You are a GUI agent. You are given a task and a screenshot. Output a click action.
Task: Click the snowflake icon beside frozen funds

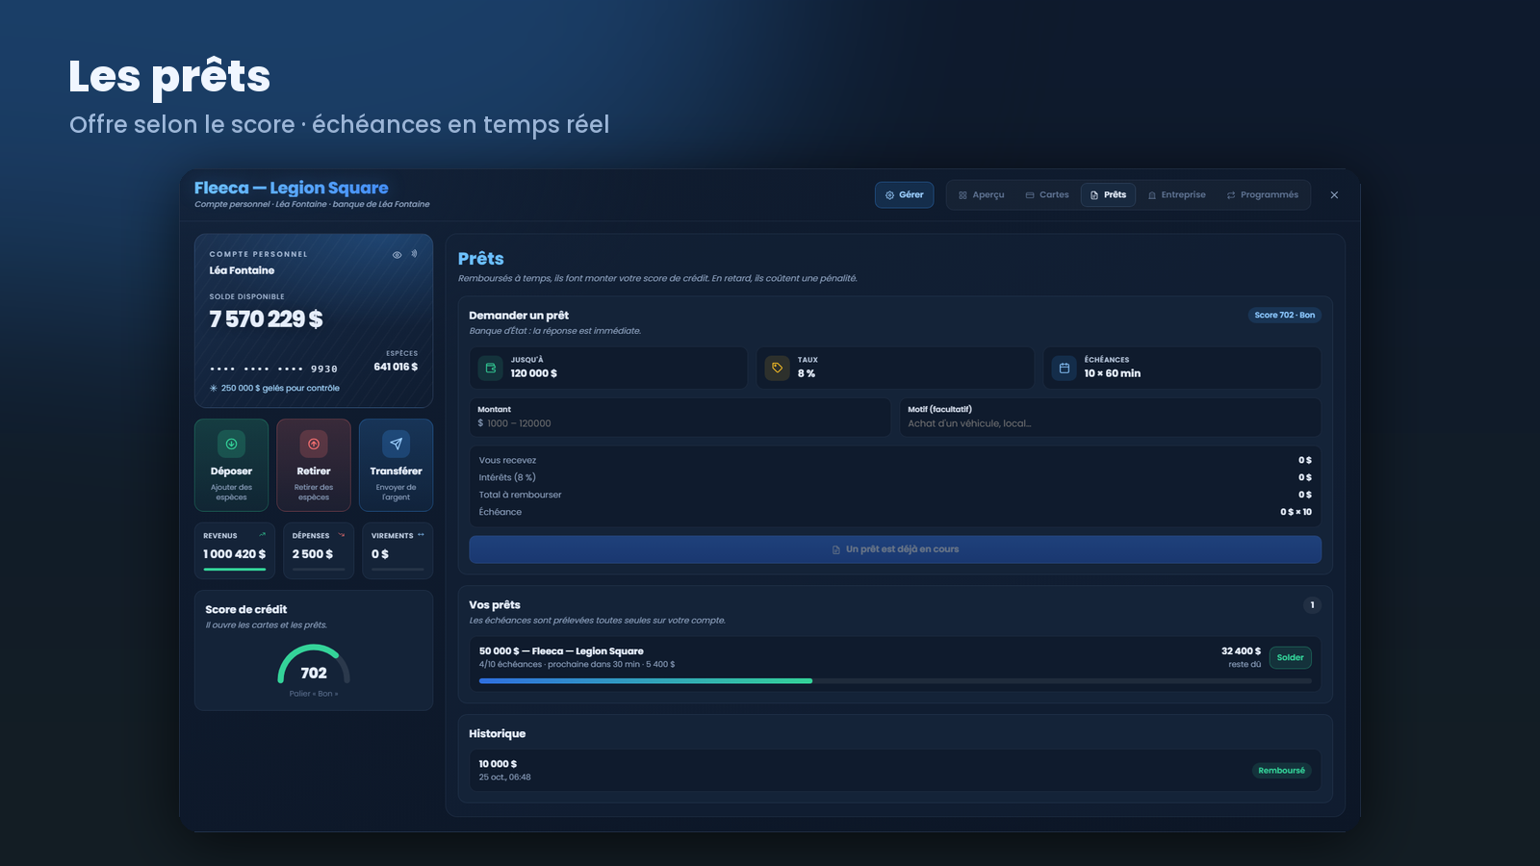(214, 389)
